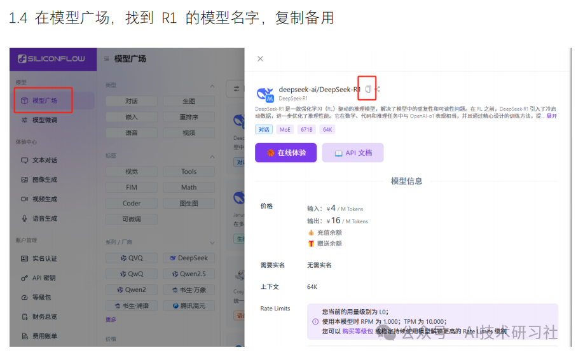Select the Coder tag filter
This screenshot has width=576, height=355.
[132, 203]
